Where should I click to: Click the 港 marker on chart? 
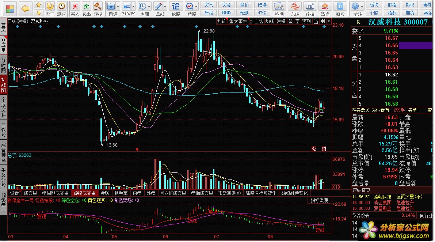(x=314, y=149)
